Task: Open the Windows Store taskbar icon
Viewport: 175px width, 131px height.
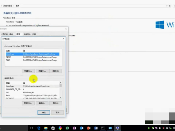Action: [x=53, y=128]
